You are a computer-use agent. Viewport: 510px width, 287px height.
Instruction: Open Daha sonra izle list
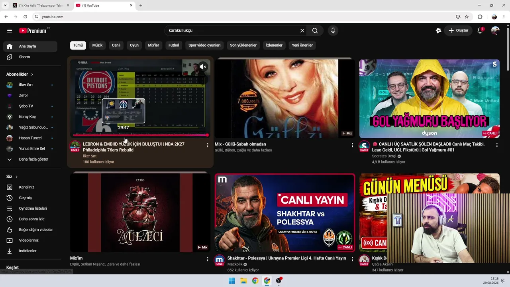point(30,219)
